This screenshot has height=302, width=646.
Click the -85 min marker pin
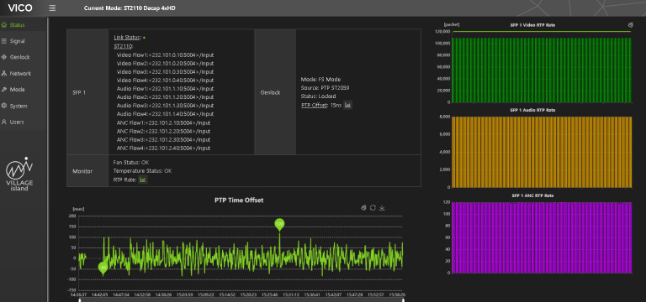tap(103, 268)
